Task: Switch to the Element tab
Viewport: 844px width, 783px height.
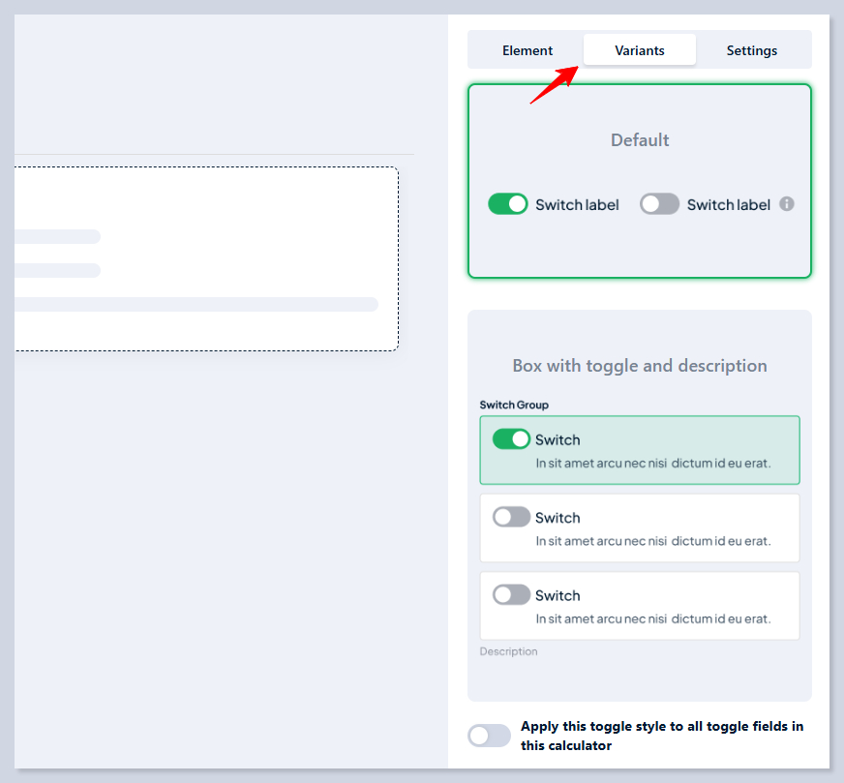Action: pos(527,50)
